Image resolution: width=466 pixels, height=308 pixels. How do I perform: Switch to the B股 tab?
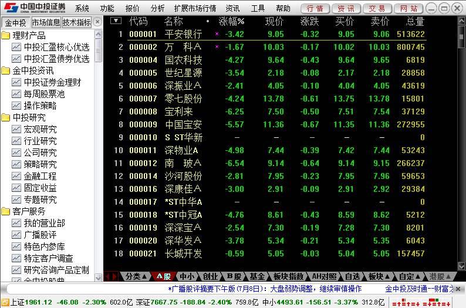click(x=234, y=277)
